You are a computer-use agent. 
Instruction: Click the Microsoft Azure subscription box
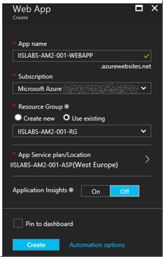click(x=81, y=88)
